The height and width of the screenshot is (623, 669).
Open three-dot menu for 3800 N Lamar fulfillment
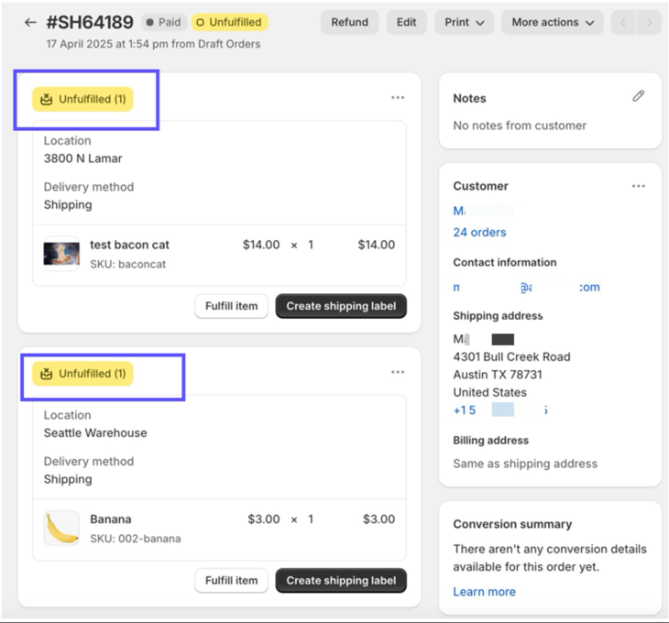coord(398,98)
